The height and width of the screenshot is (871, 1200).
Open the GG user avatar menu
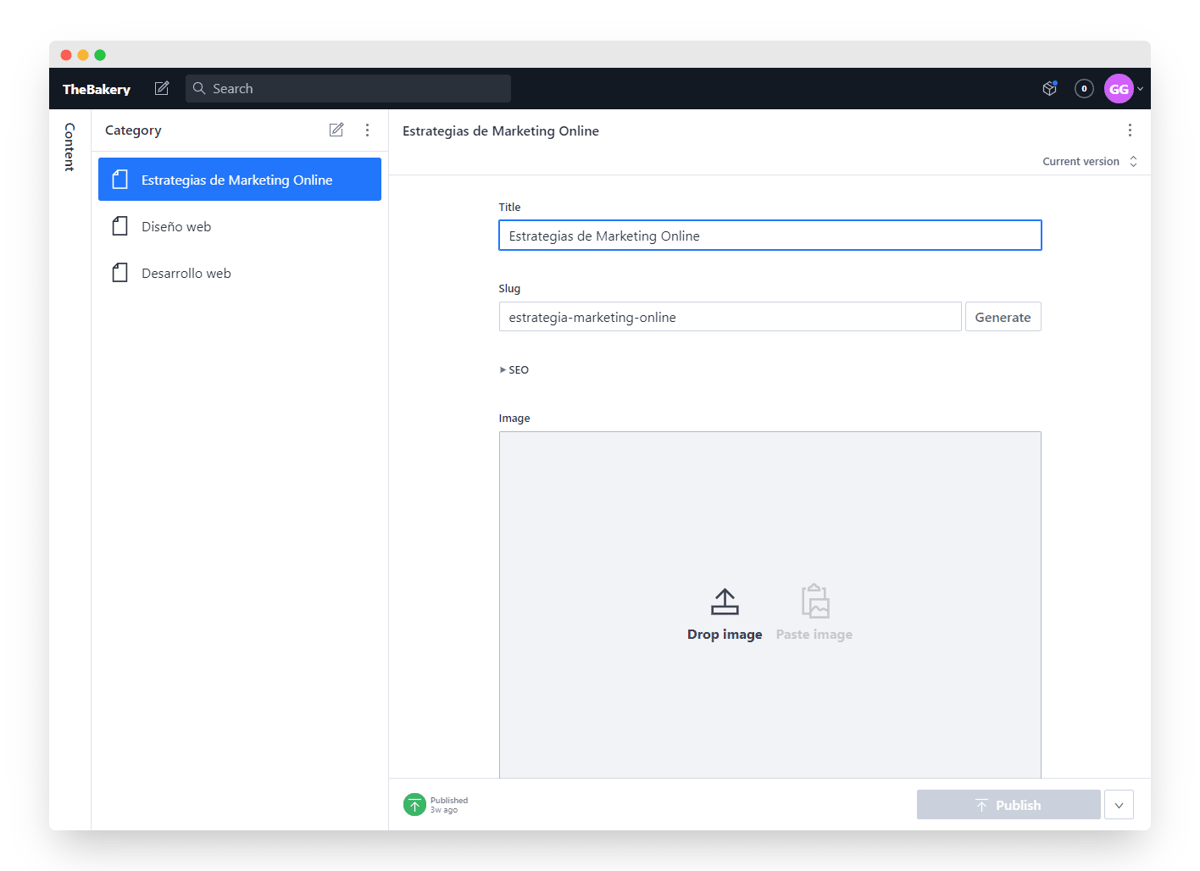[1119, 88]
